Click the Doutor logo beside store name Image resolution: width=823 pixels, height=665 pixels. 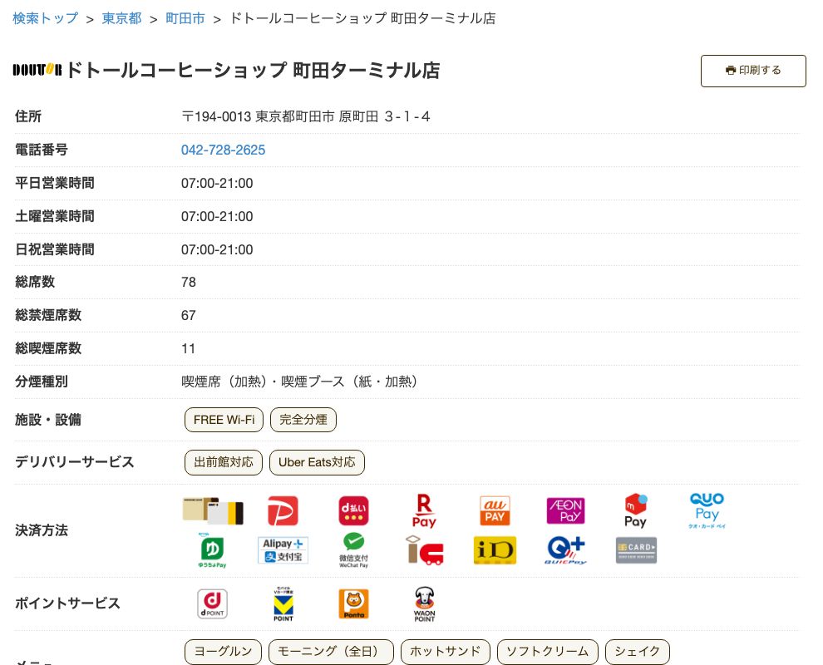[x=37, y=70]
